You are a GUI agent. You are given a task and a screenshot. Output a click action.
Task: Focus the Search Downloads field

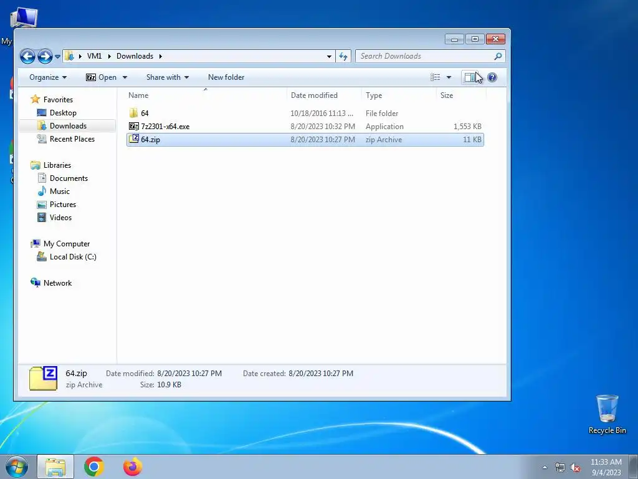pyautogui.click(x=425, y=56)
